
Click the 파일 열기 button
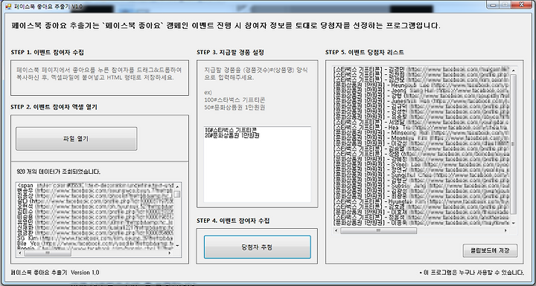tap(76, 139)
